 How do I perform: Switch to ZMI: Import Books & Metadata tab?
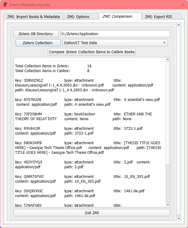point(33,17)
